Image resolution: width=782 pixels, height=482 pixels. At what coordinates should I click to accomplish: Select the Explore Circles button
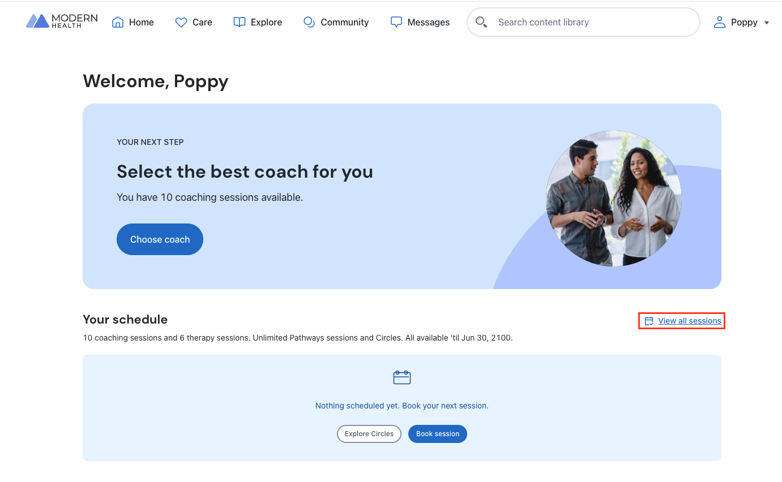[x=369, y=434]
